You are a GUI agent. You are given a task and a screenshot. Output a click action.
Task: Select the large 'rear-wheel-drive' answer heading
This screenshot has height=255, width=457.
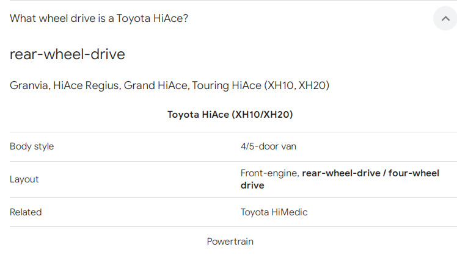click(x=67, y=54)
